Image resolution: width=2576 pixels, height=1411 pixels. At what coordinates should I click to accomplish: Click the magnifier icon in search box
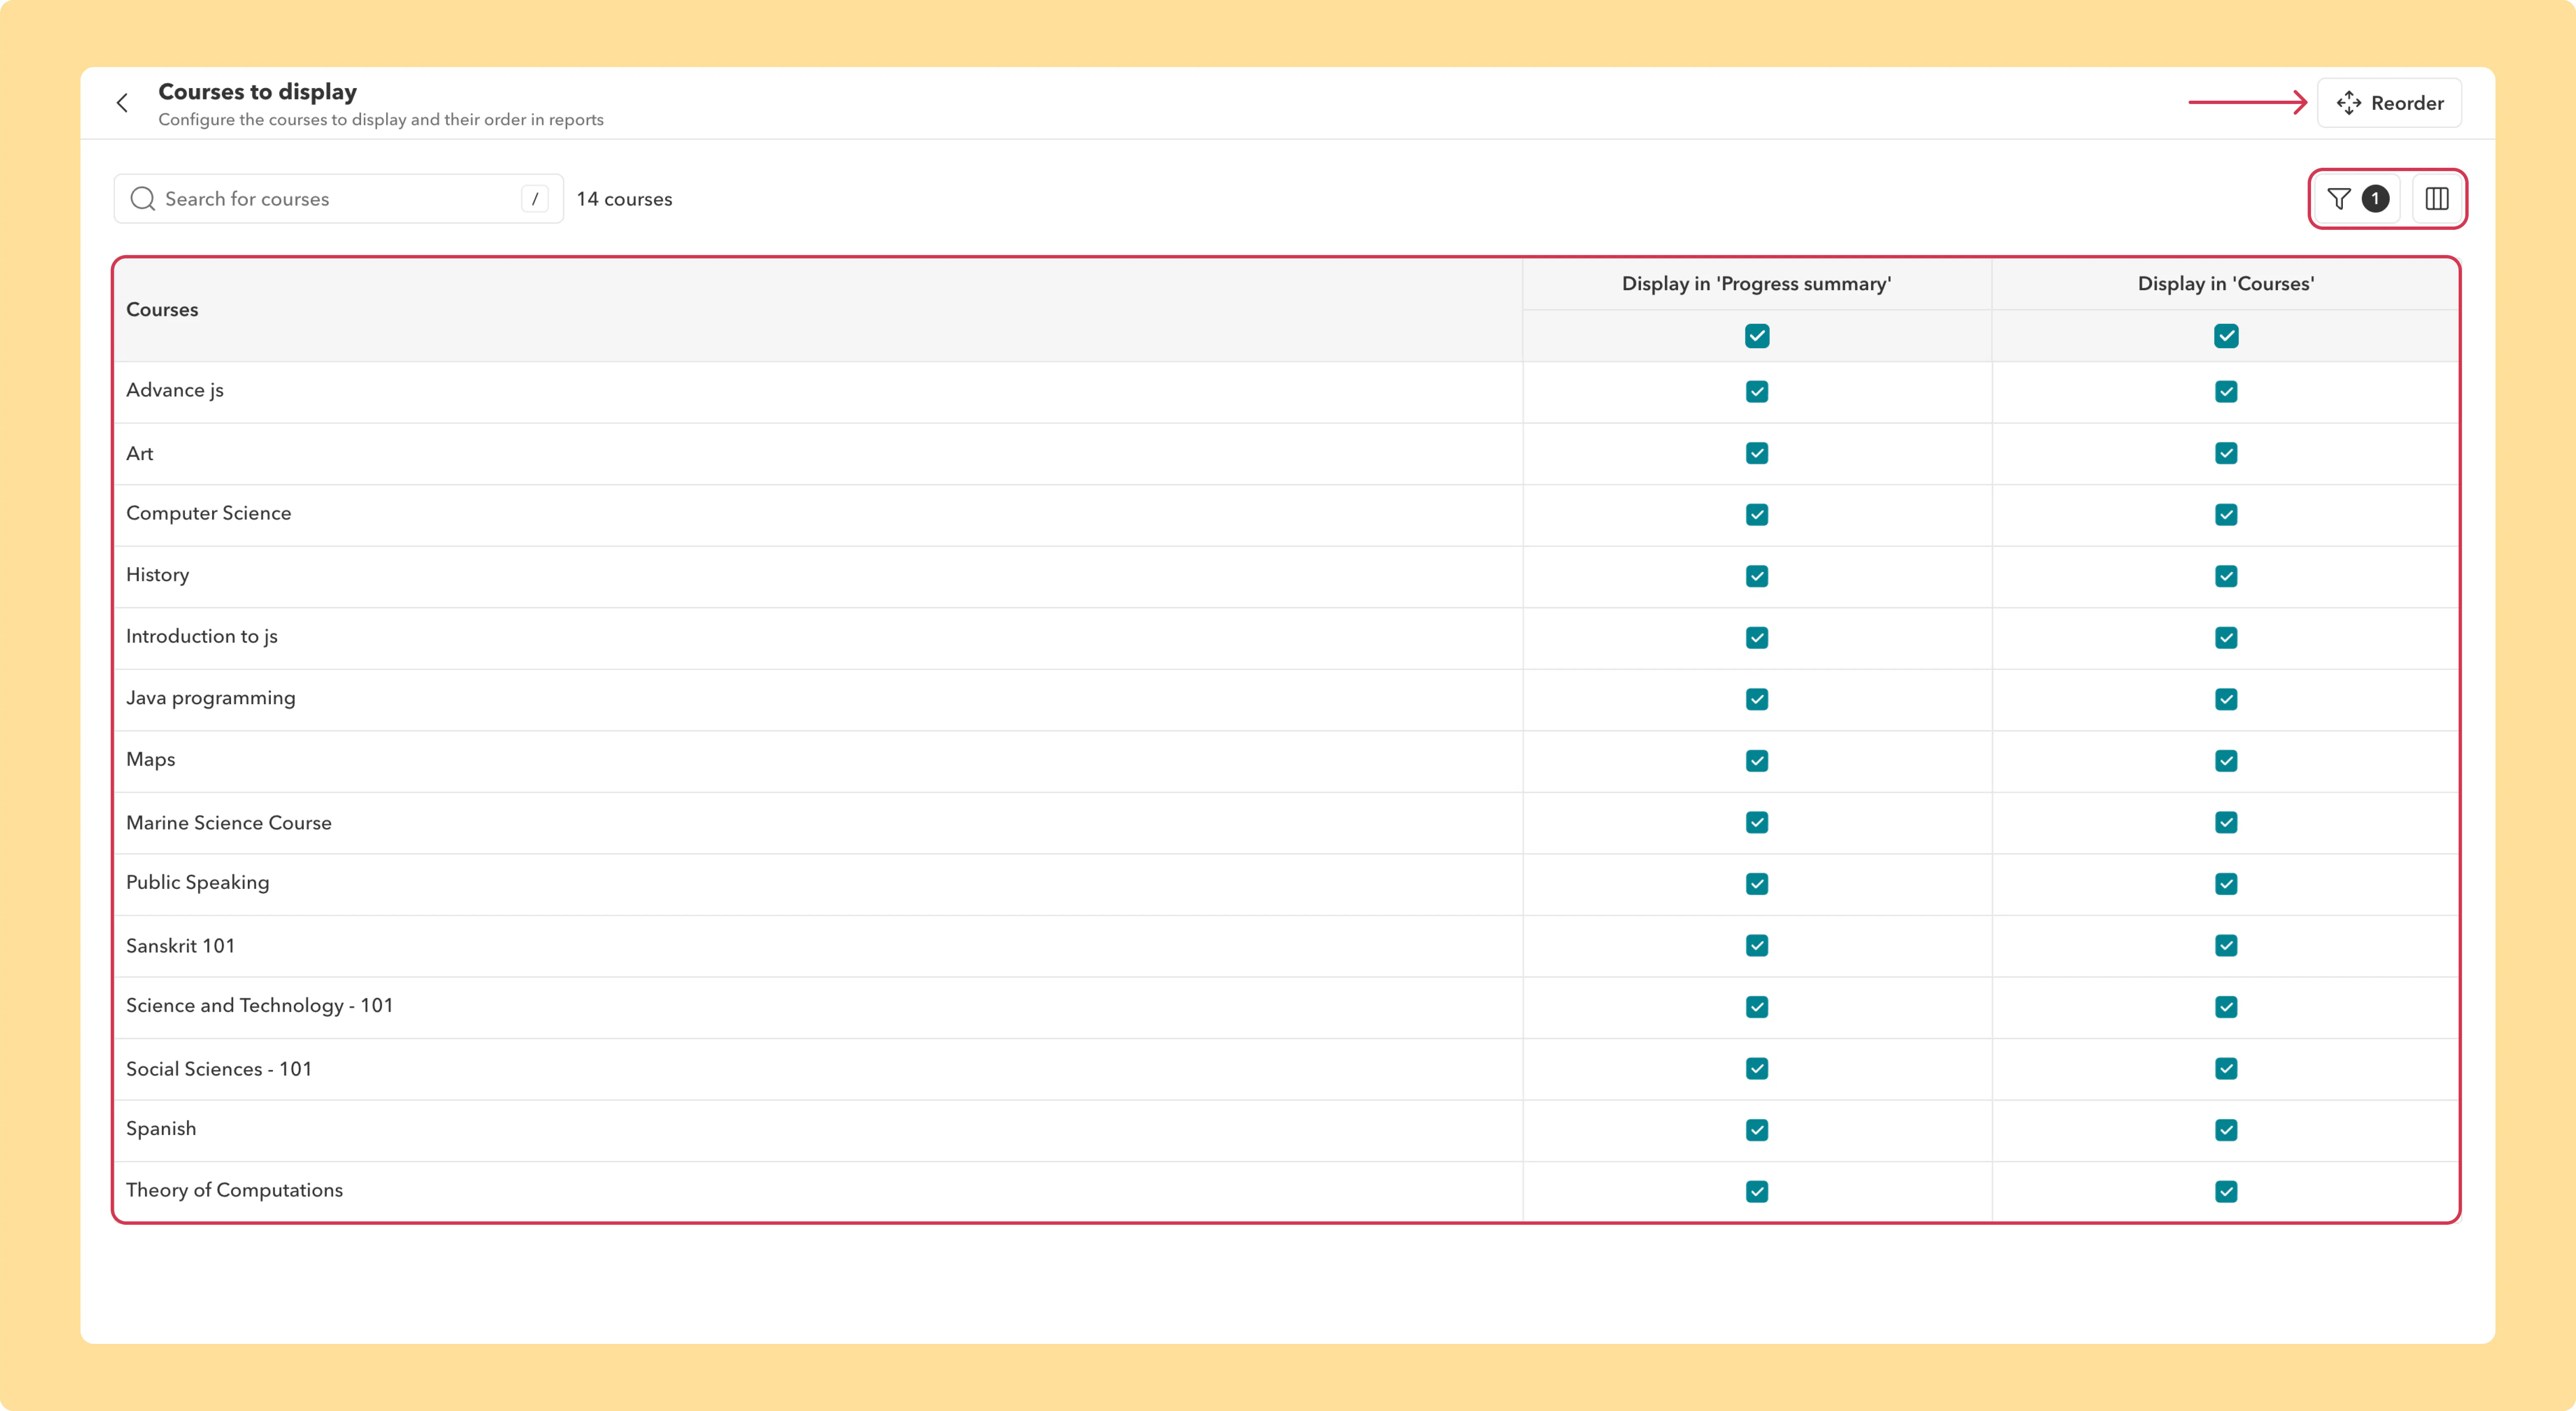click(x=143, y=199)
